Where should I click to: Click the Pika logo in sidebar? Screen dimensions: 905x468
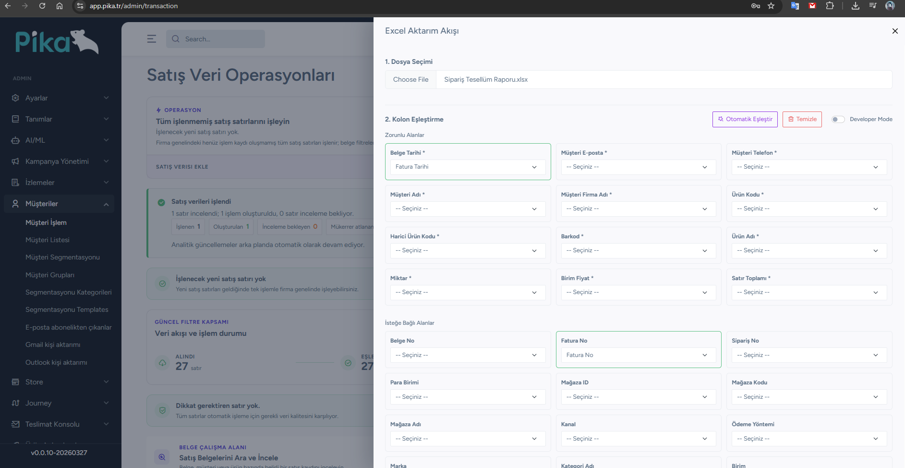tap(57, 42)
